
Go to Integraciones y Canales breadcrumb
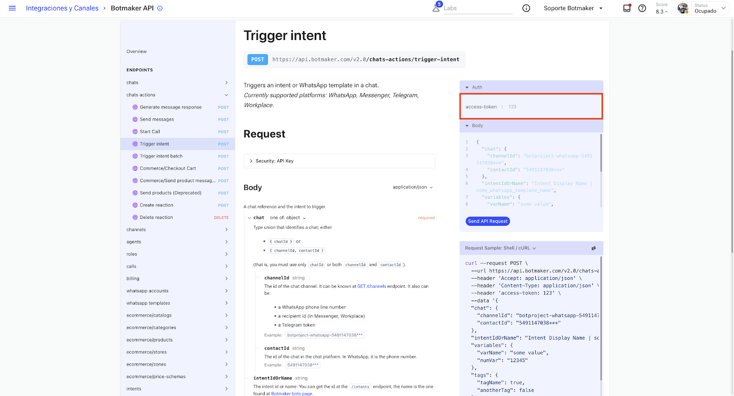pos(62,8)
